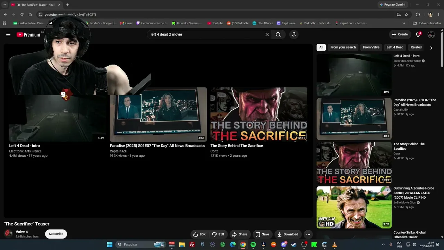Select the From Valve chip
The height and width of the screenshot is (250, 444).
[x=371, y=47]
